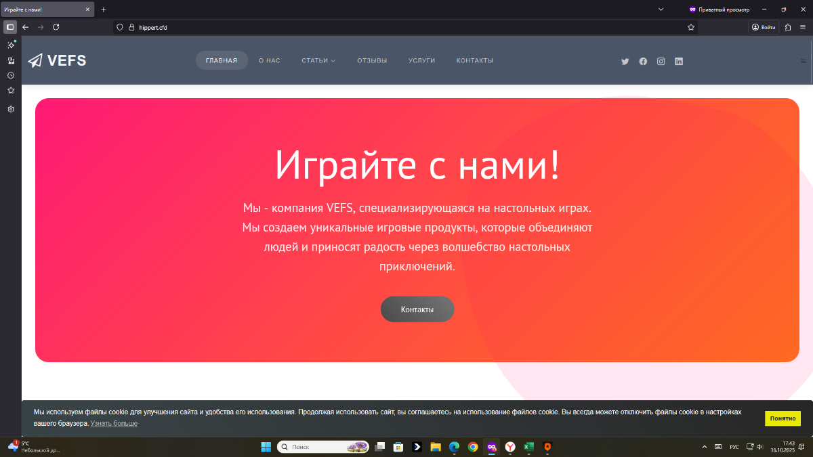Screen dimensions: 813x457
Task: Launch Microsoft Store from the taskbar
Action: 399,447
